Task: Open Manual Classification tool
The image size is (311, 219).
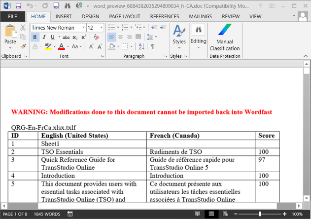Action: [224, 37]
